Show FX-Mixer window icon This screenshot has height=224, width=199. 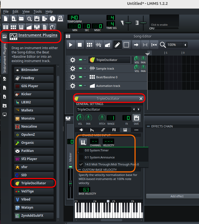[x=37, y=27]
